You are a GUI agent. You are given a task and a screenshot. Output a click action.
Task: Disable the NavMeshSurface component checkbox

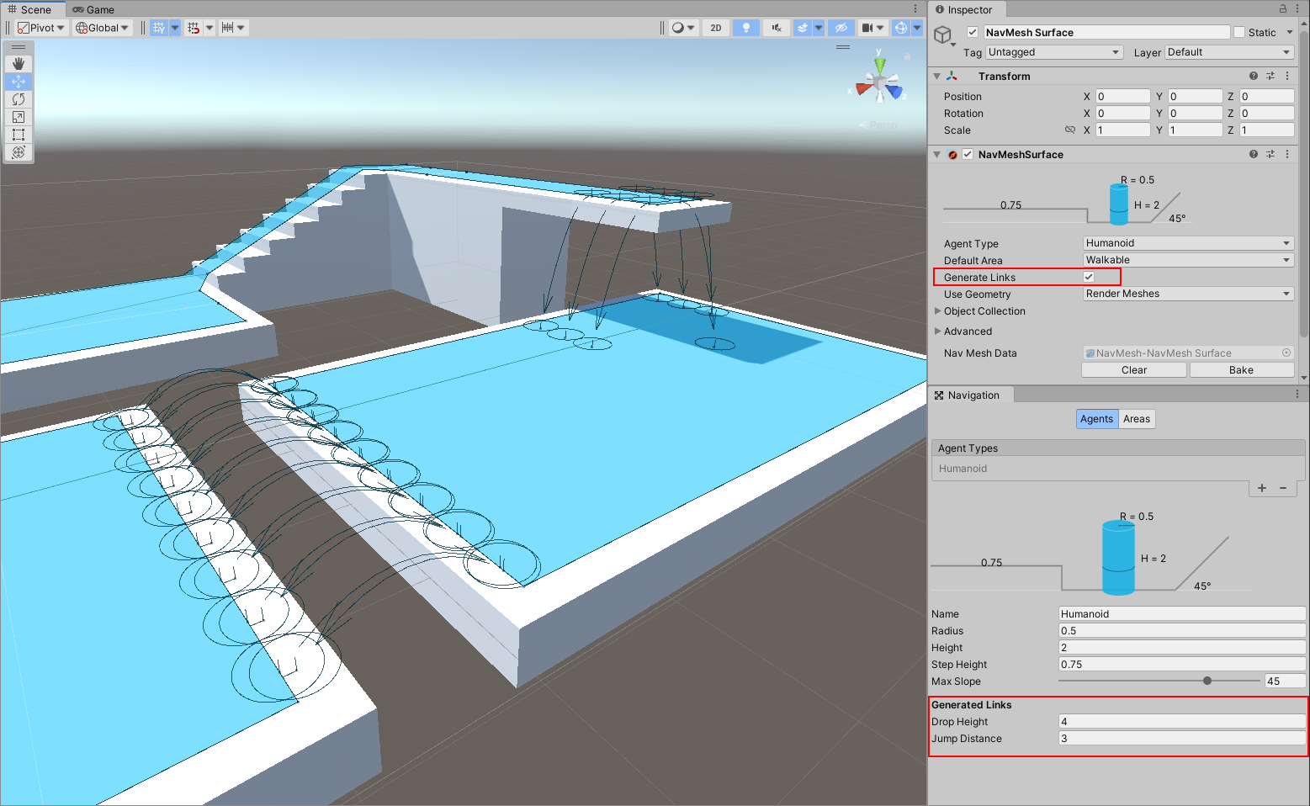[968, 155]
